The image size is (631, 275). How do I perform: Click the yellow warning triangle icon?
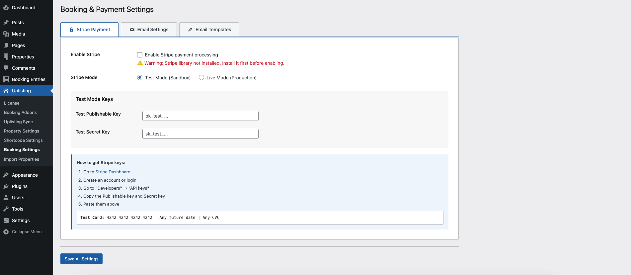coord(140,63)
